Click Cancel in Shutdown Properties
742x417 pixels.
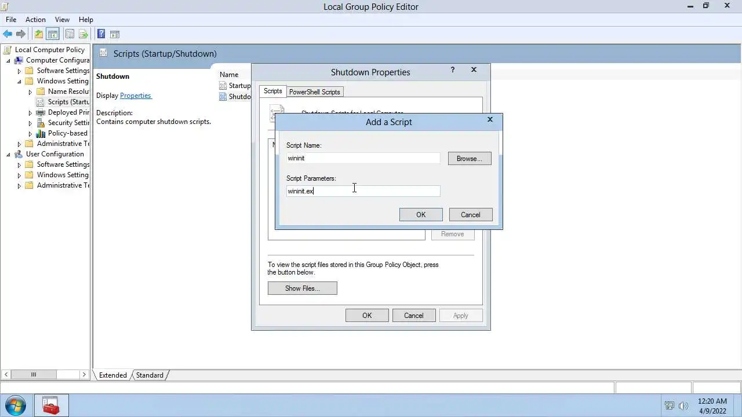[414, 316]
